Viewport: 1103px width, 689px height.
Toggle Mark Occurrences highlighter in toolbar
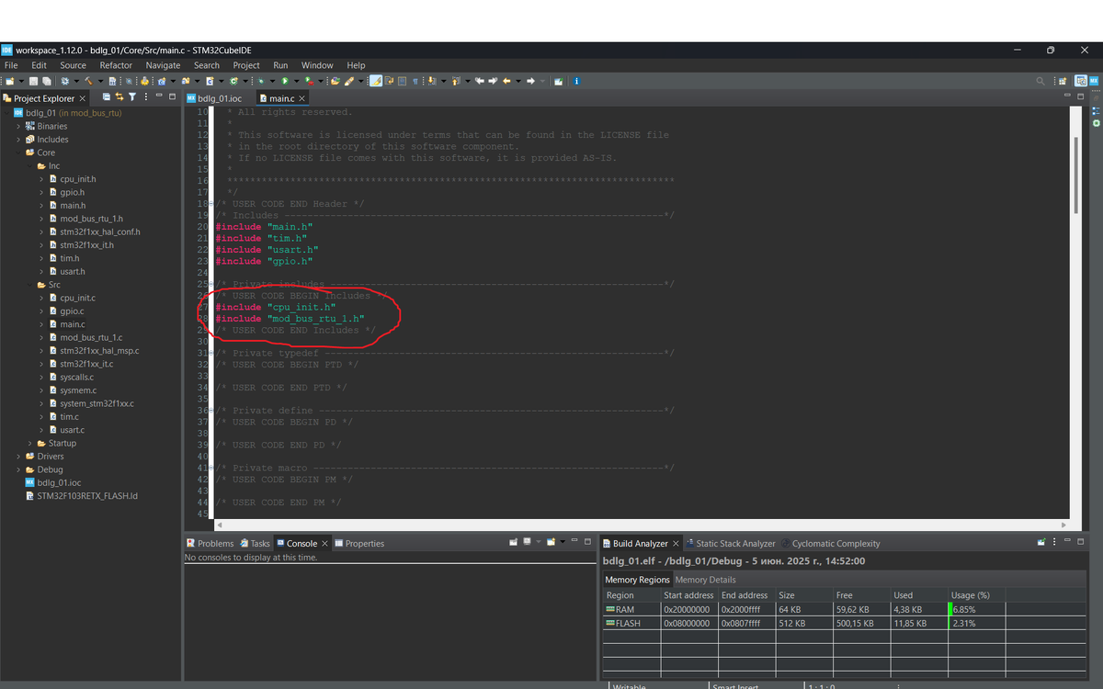[376, 81]
